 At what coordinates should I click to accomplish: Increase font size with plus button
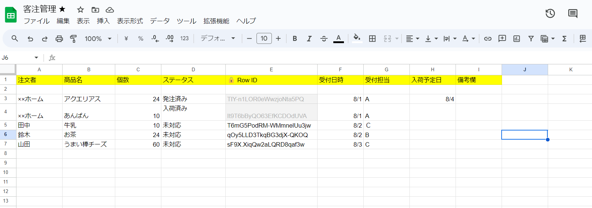point(278,38)
